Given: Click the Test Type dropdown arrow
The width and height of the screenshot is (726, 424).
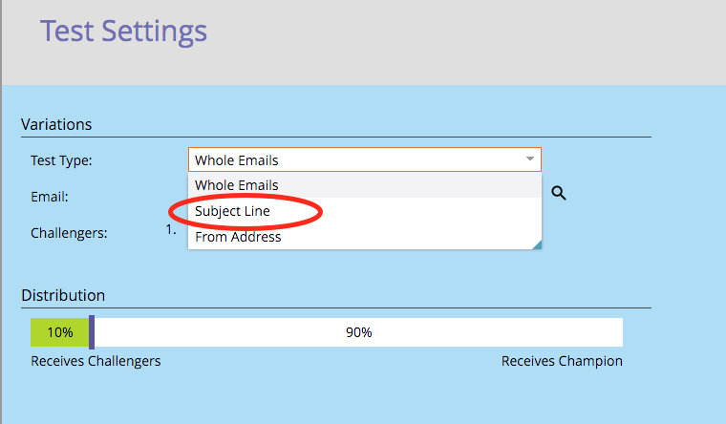Looking at the screenshot, I should pos(530,159).
